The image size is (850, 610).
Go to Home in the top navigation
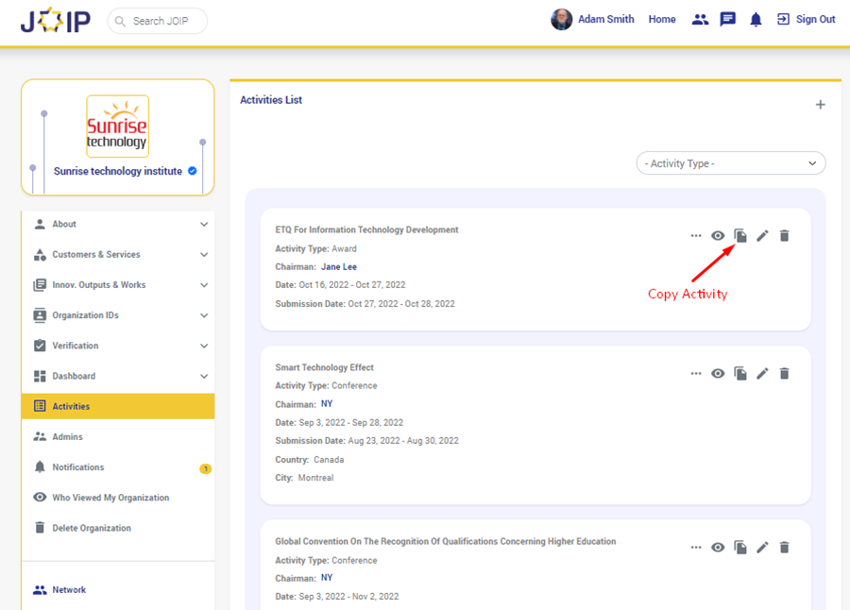click(662, 20)
